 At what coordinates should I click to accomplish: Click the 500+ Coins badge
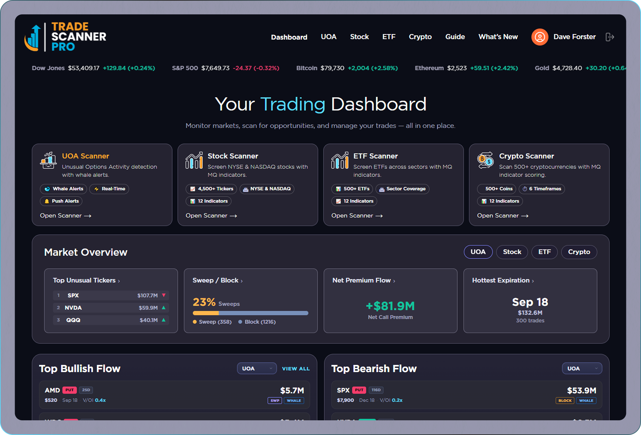pyautogui.click(x=496, y=189)
